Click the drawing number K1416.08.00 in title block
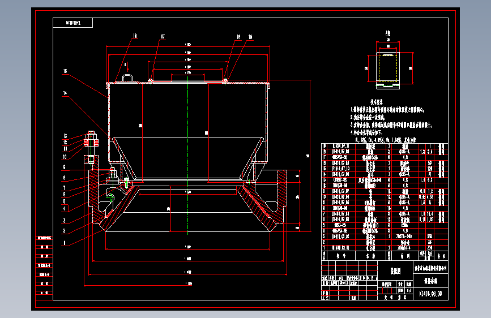 (x=430, y=294)
